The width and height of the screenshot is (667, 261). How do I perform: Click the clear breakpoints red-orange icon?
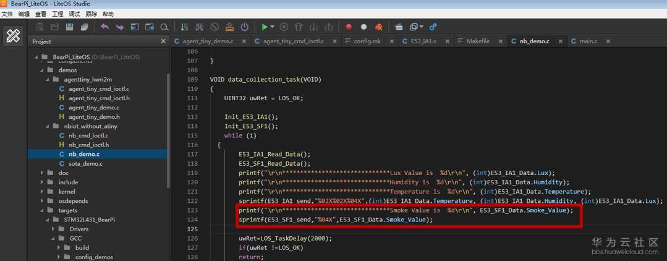pos(378,27)
